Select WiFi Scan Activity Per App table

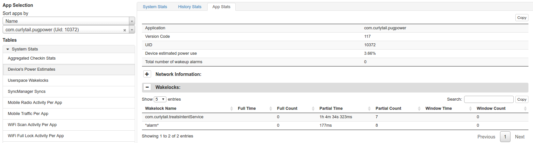[x=32, y=125]
